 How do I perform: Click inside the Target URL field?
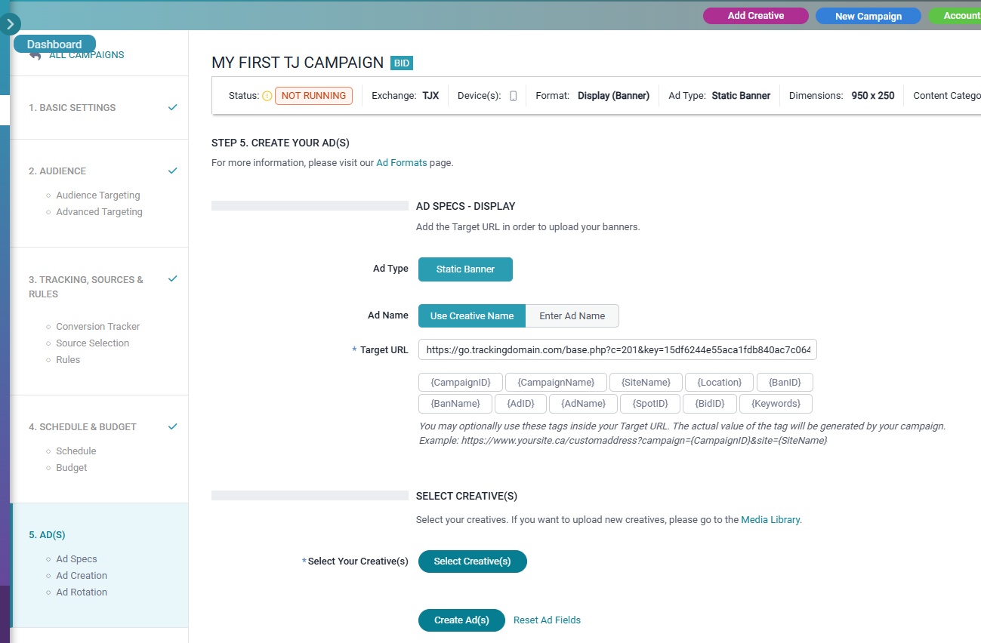point(617,350)
